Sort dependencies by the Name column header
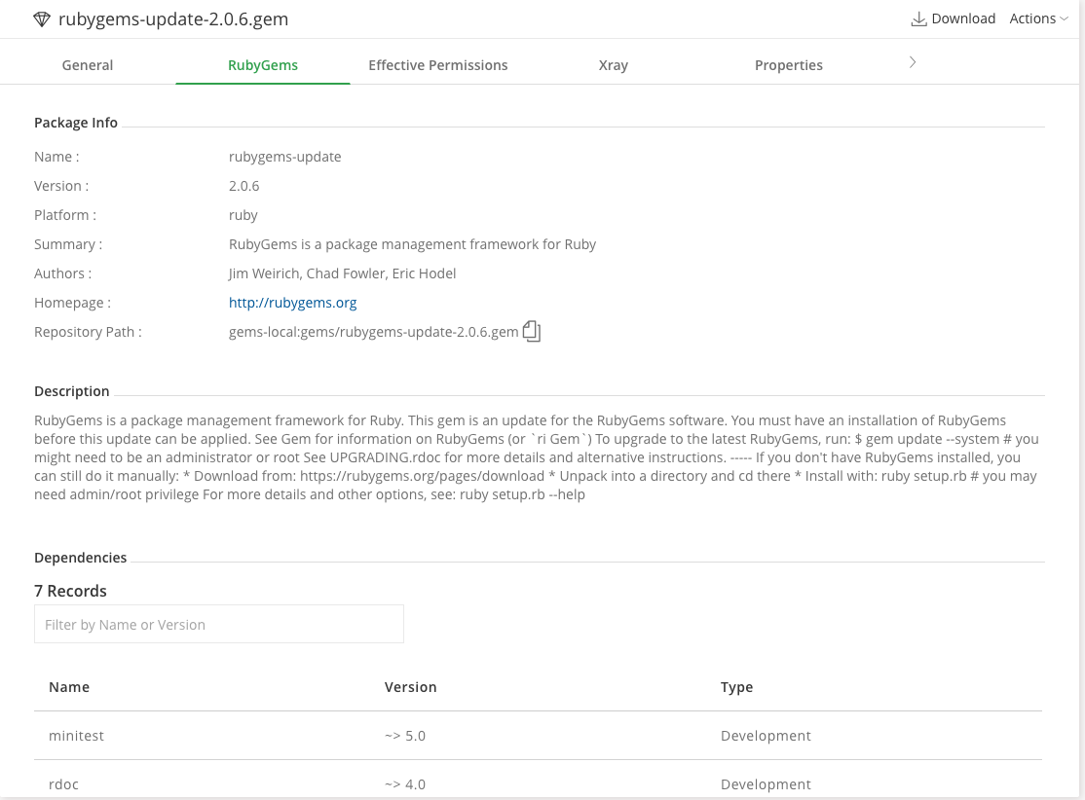Image resolution: width=1085 pixels, height=800 pixels. point(69,686)
